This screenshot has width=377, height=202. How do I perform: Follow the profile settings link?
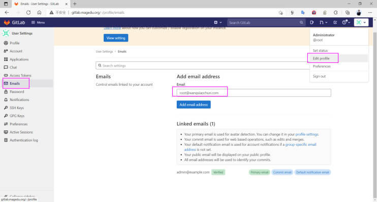307,134
